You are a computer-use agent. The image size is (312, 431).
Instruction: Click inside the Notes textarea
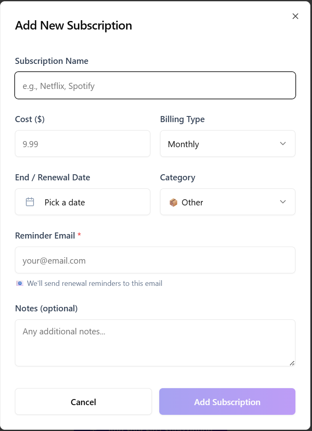tap(155, 342)
